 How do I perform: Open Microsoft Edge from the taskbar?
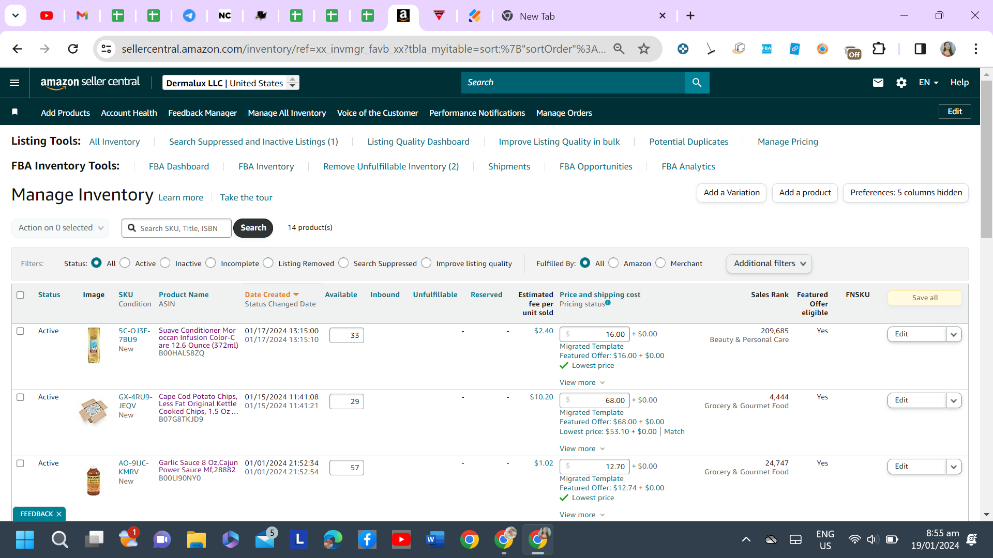333,540
